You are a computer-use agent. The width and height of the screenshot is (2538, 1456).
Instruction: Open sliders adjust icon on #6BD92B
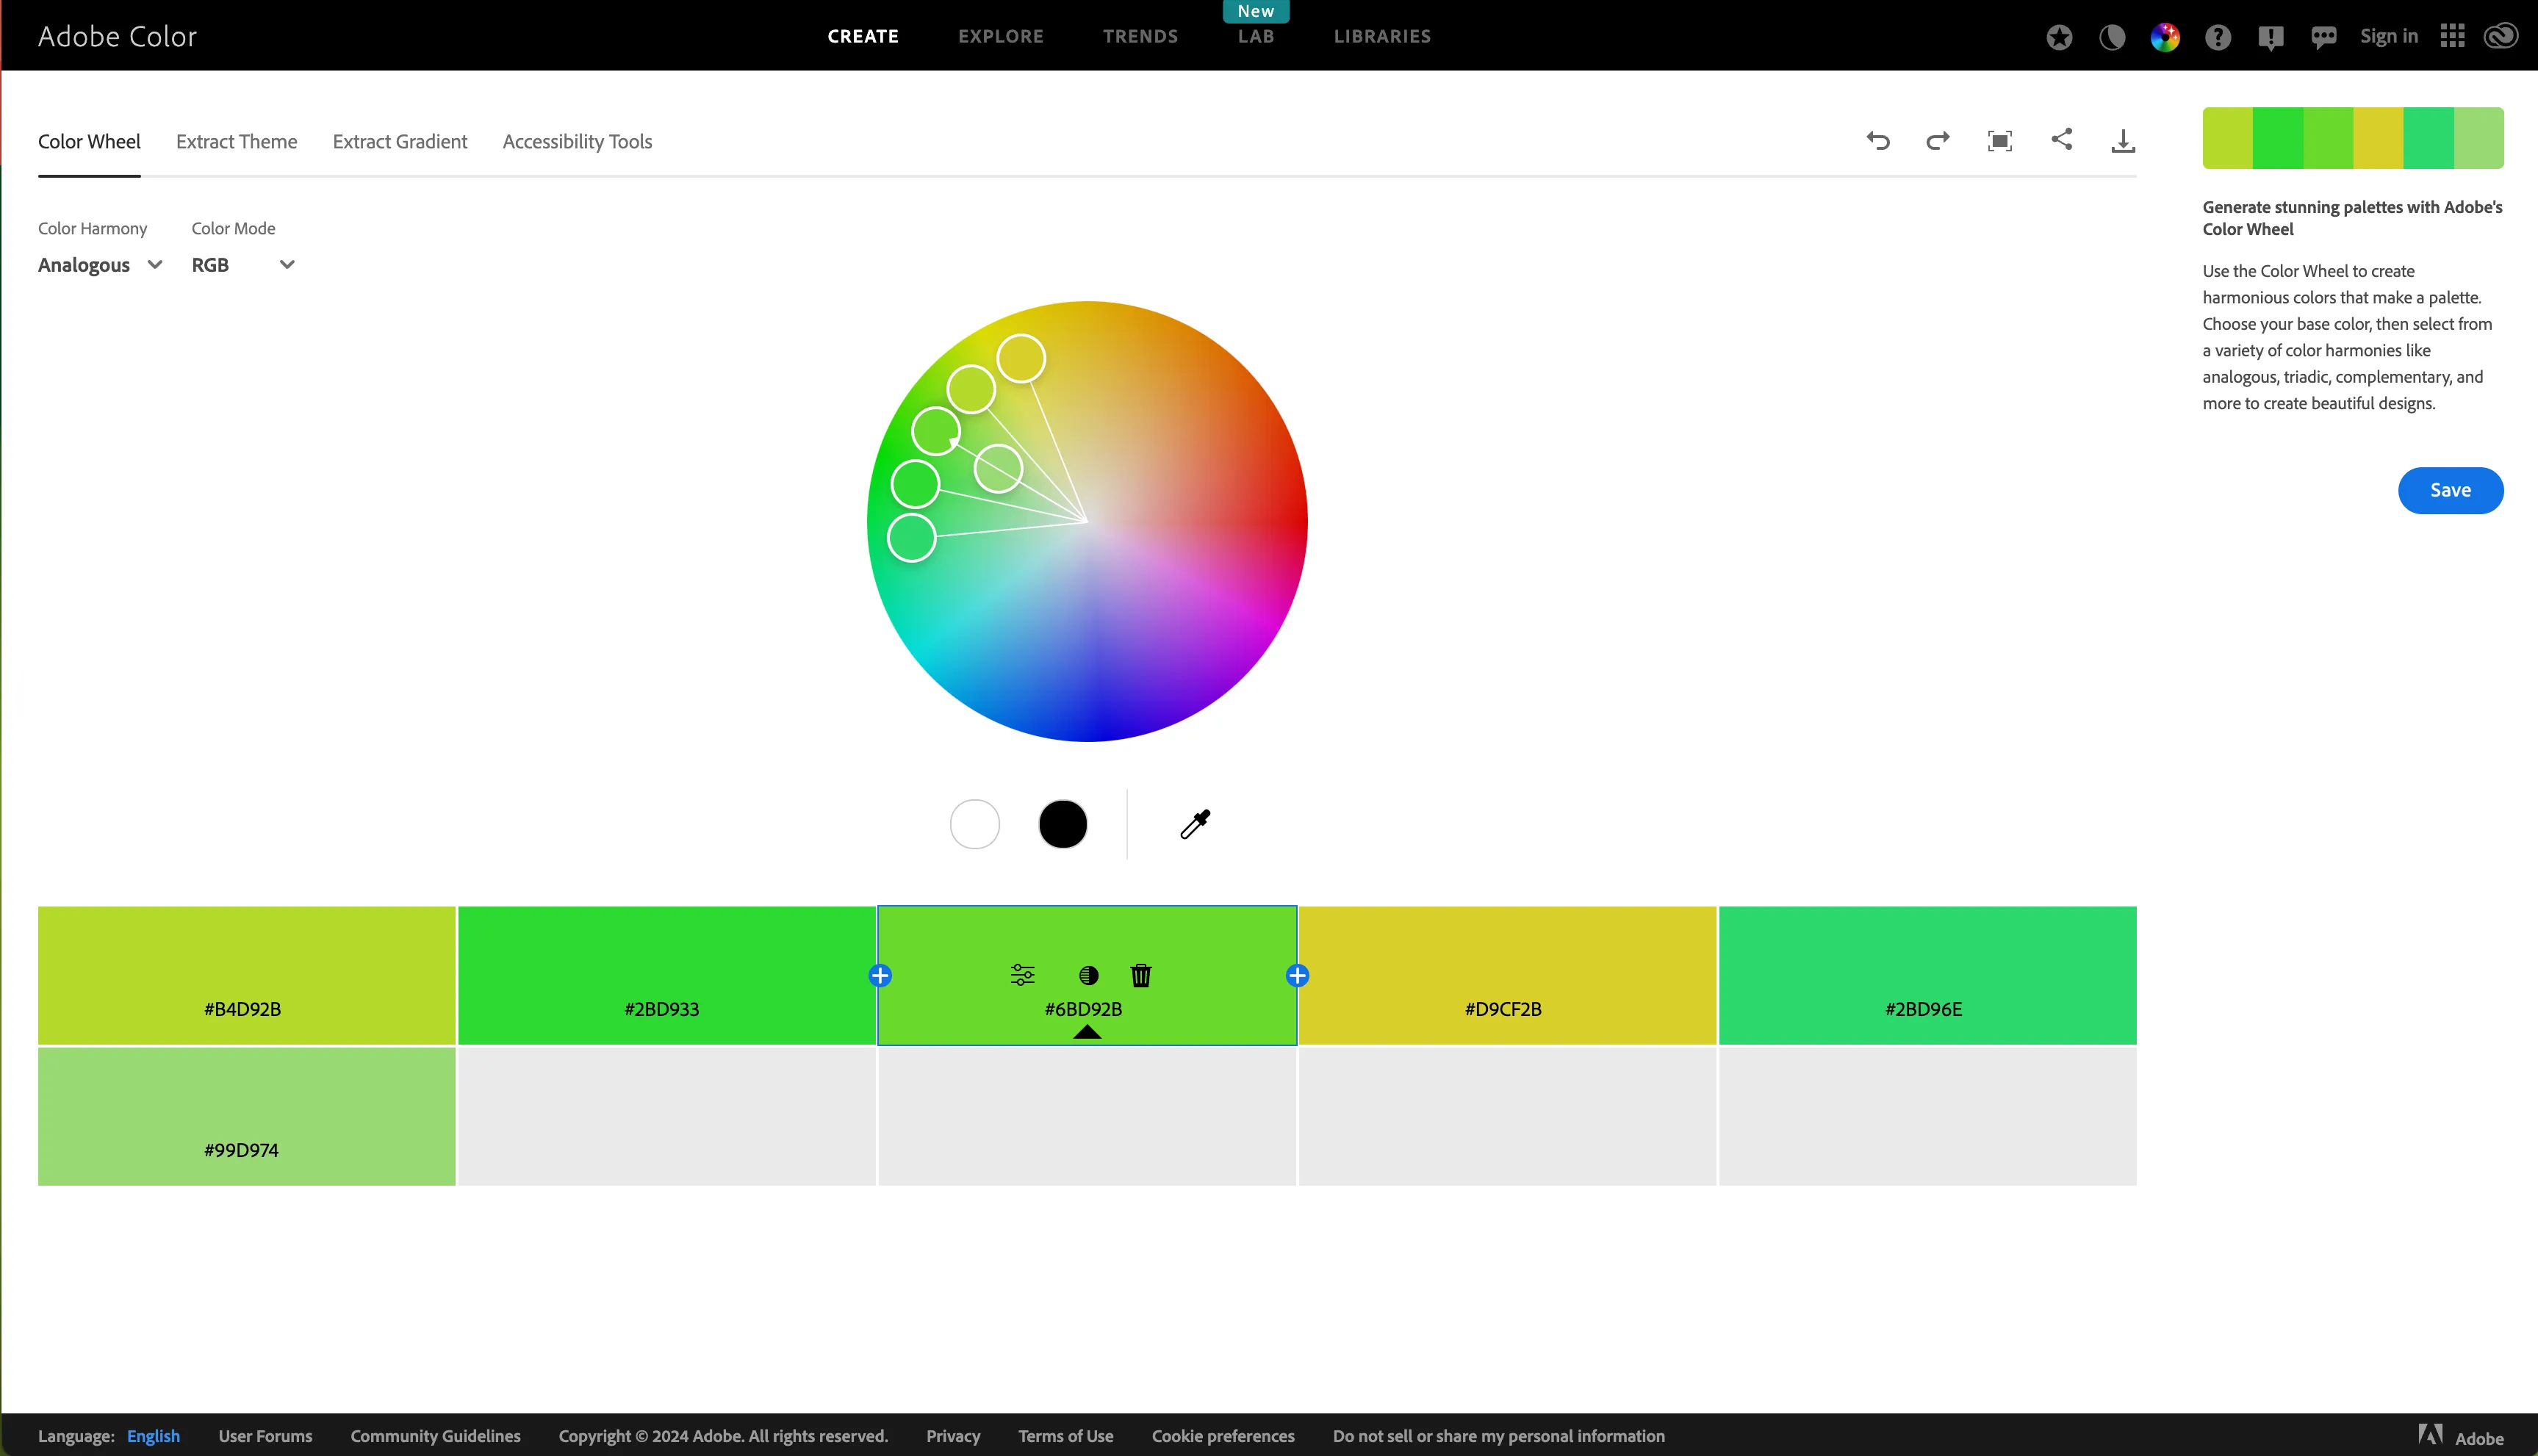pos(1022,975)
